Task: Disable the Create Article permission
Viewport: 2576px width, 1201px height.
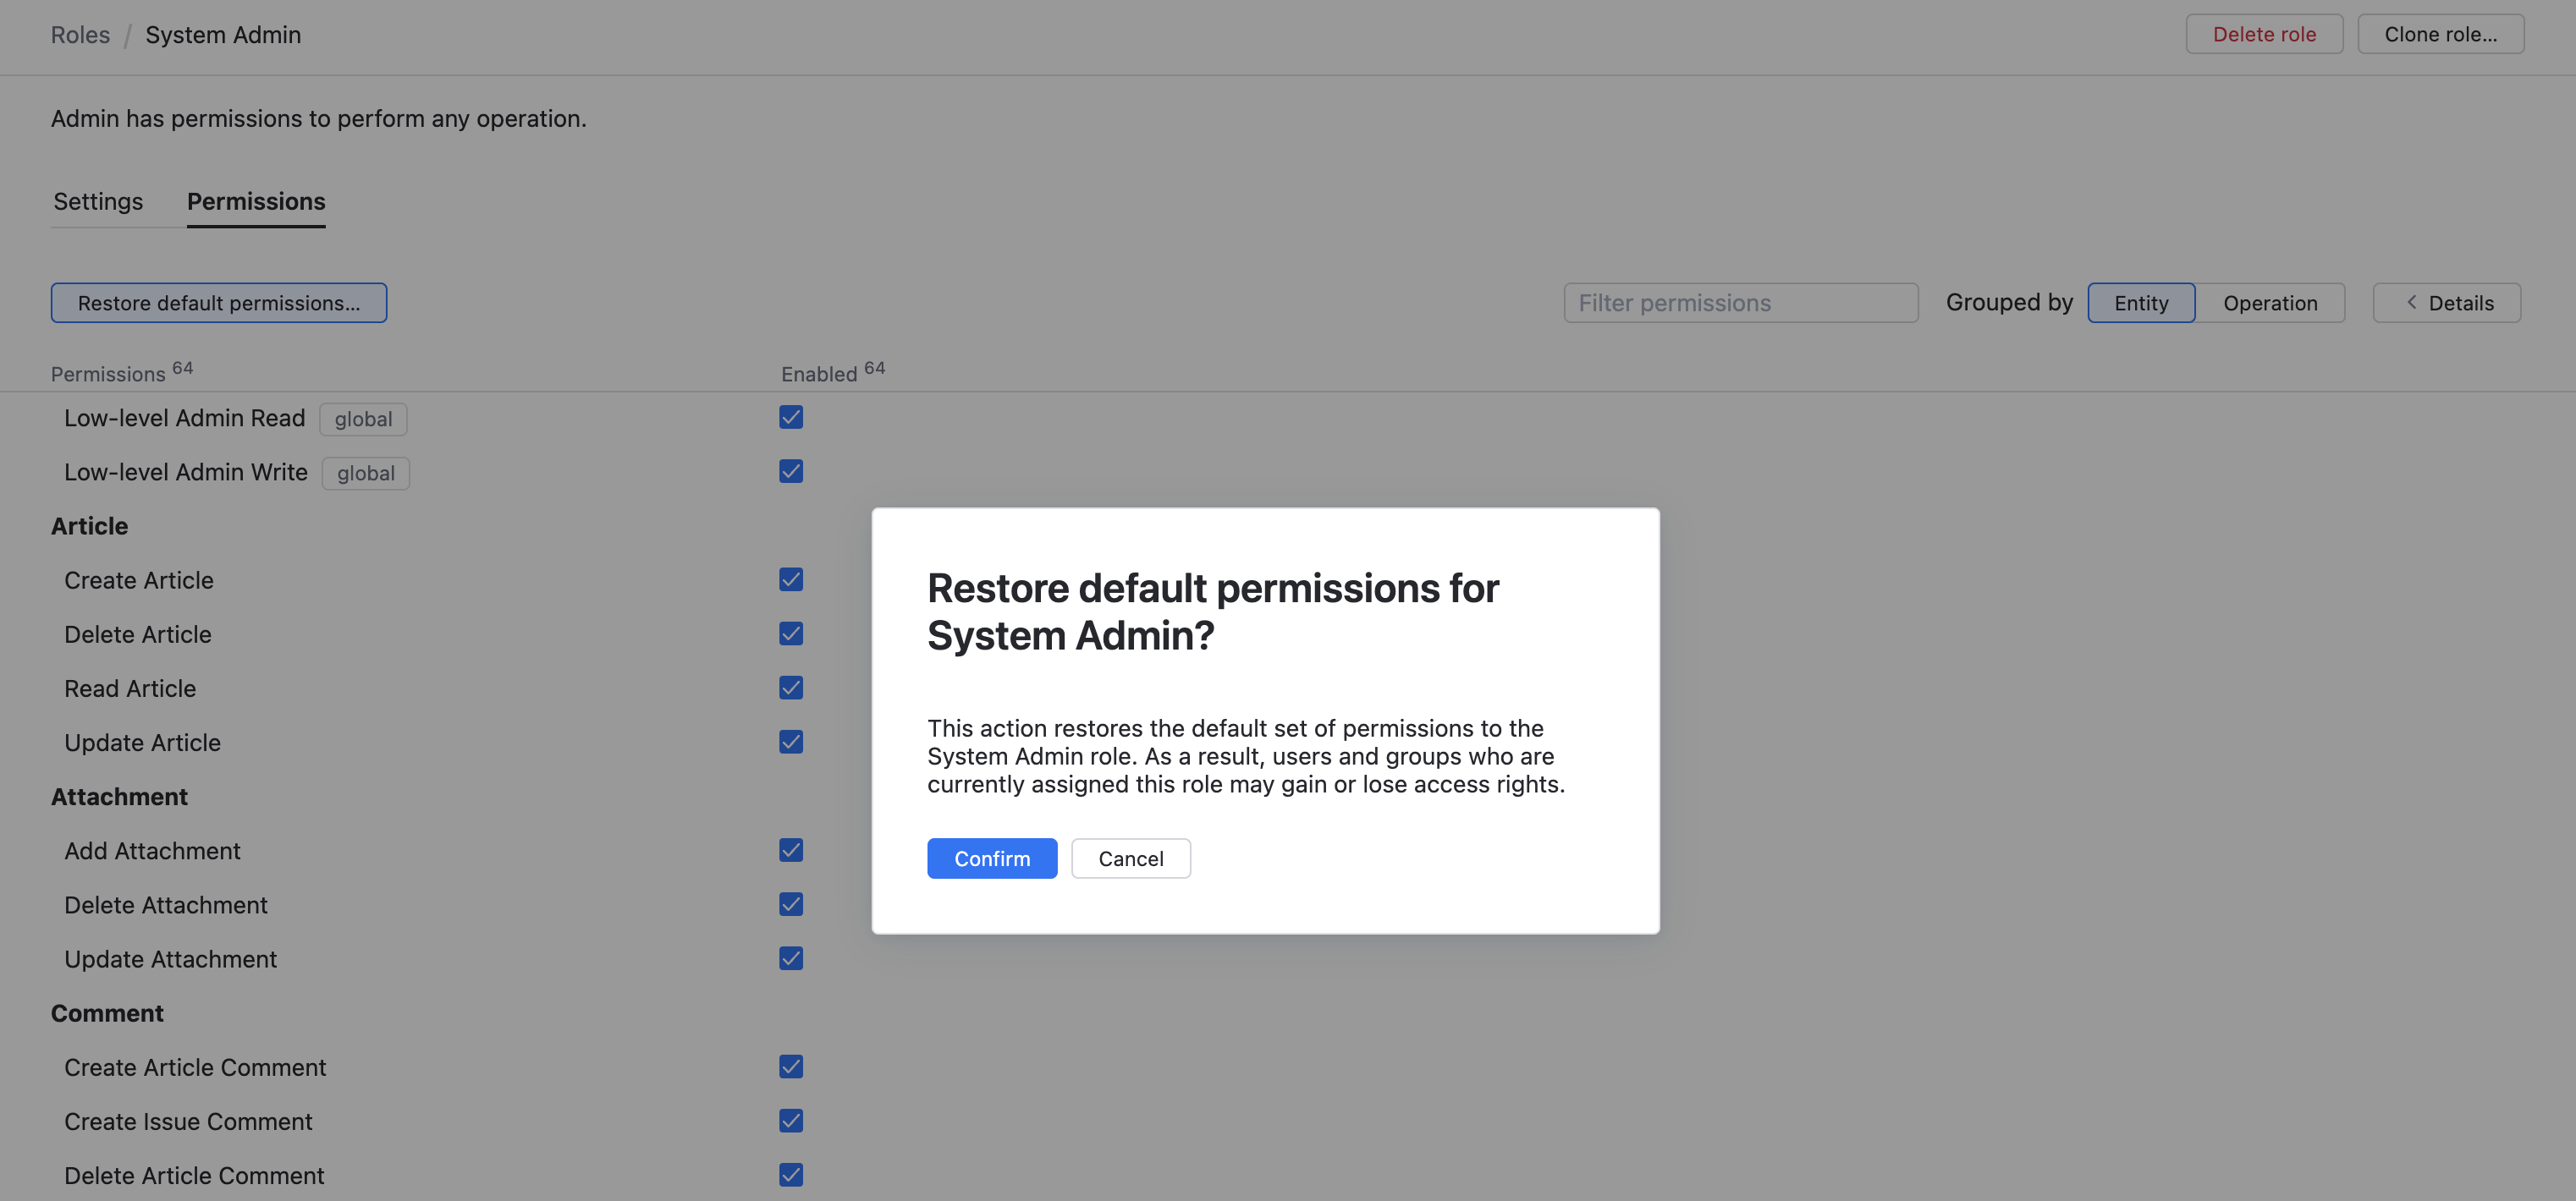Action: point(790,579)
